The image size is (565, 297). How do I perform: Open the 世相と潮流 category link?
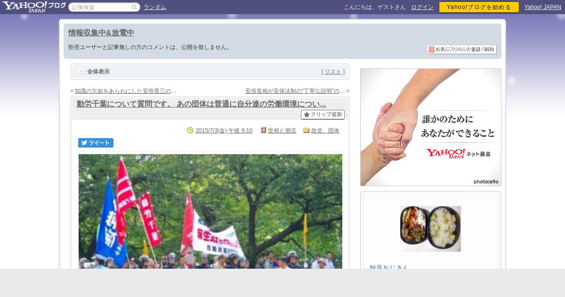tap(282, 131)
